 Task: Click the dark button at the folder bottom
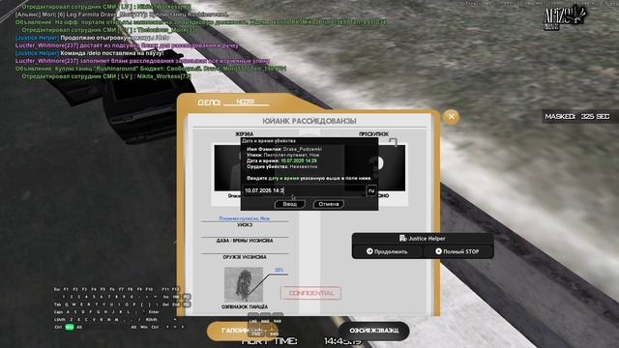(x=373, y=331)
